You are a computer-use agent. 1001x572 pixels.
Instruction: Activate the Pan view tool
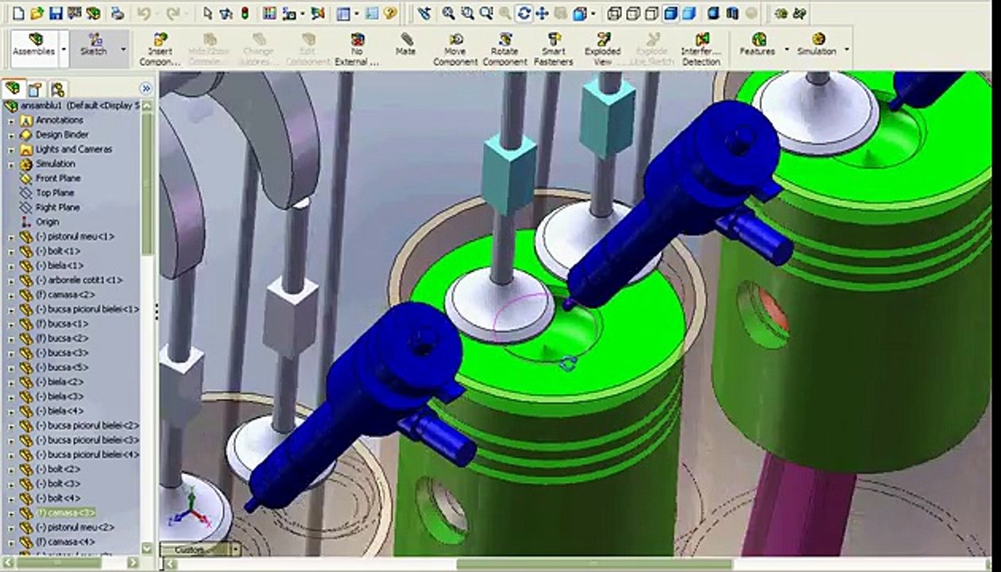point(543,14)
